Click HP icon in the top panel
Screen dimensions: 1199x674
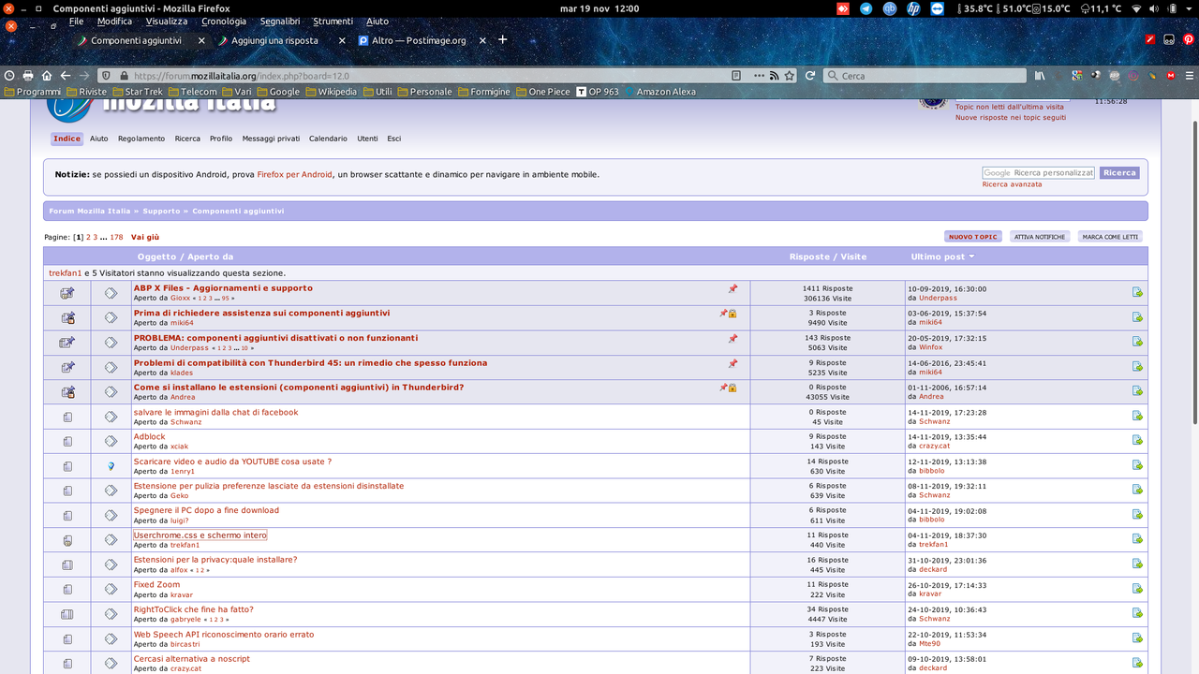pos(913,8)
